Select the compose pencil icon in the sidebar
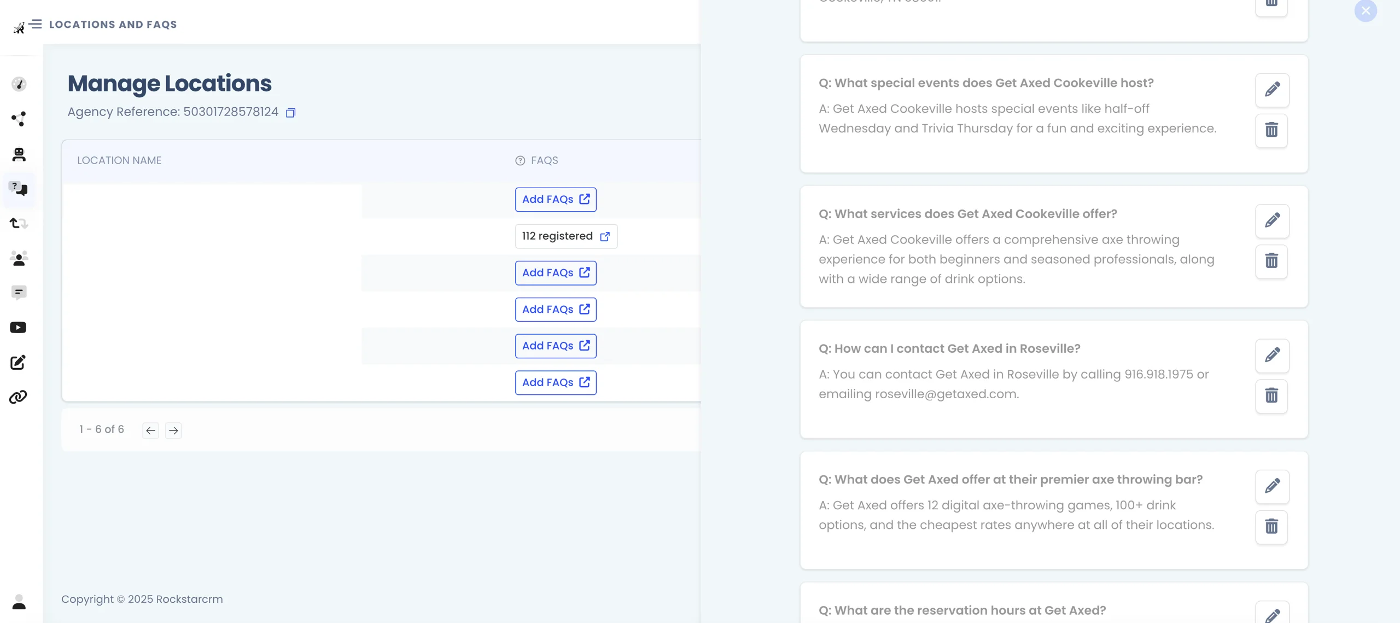The image size is (1400, 623). 19,363
